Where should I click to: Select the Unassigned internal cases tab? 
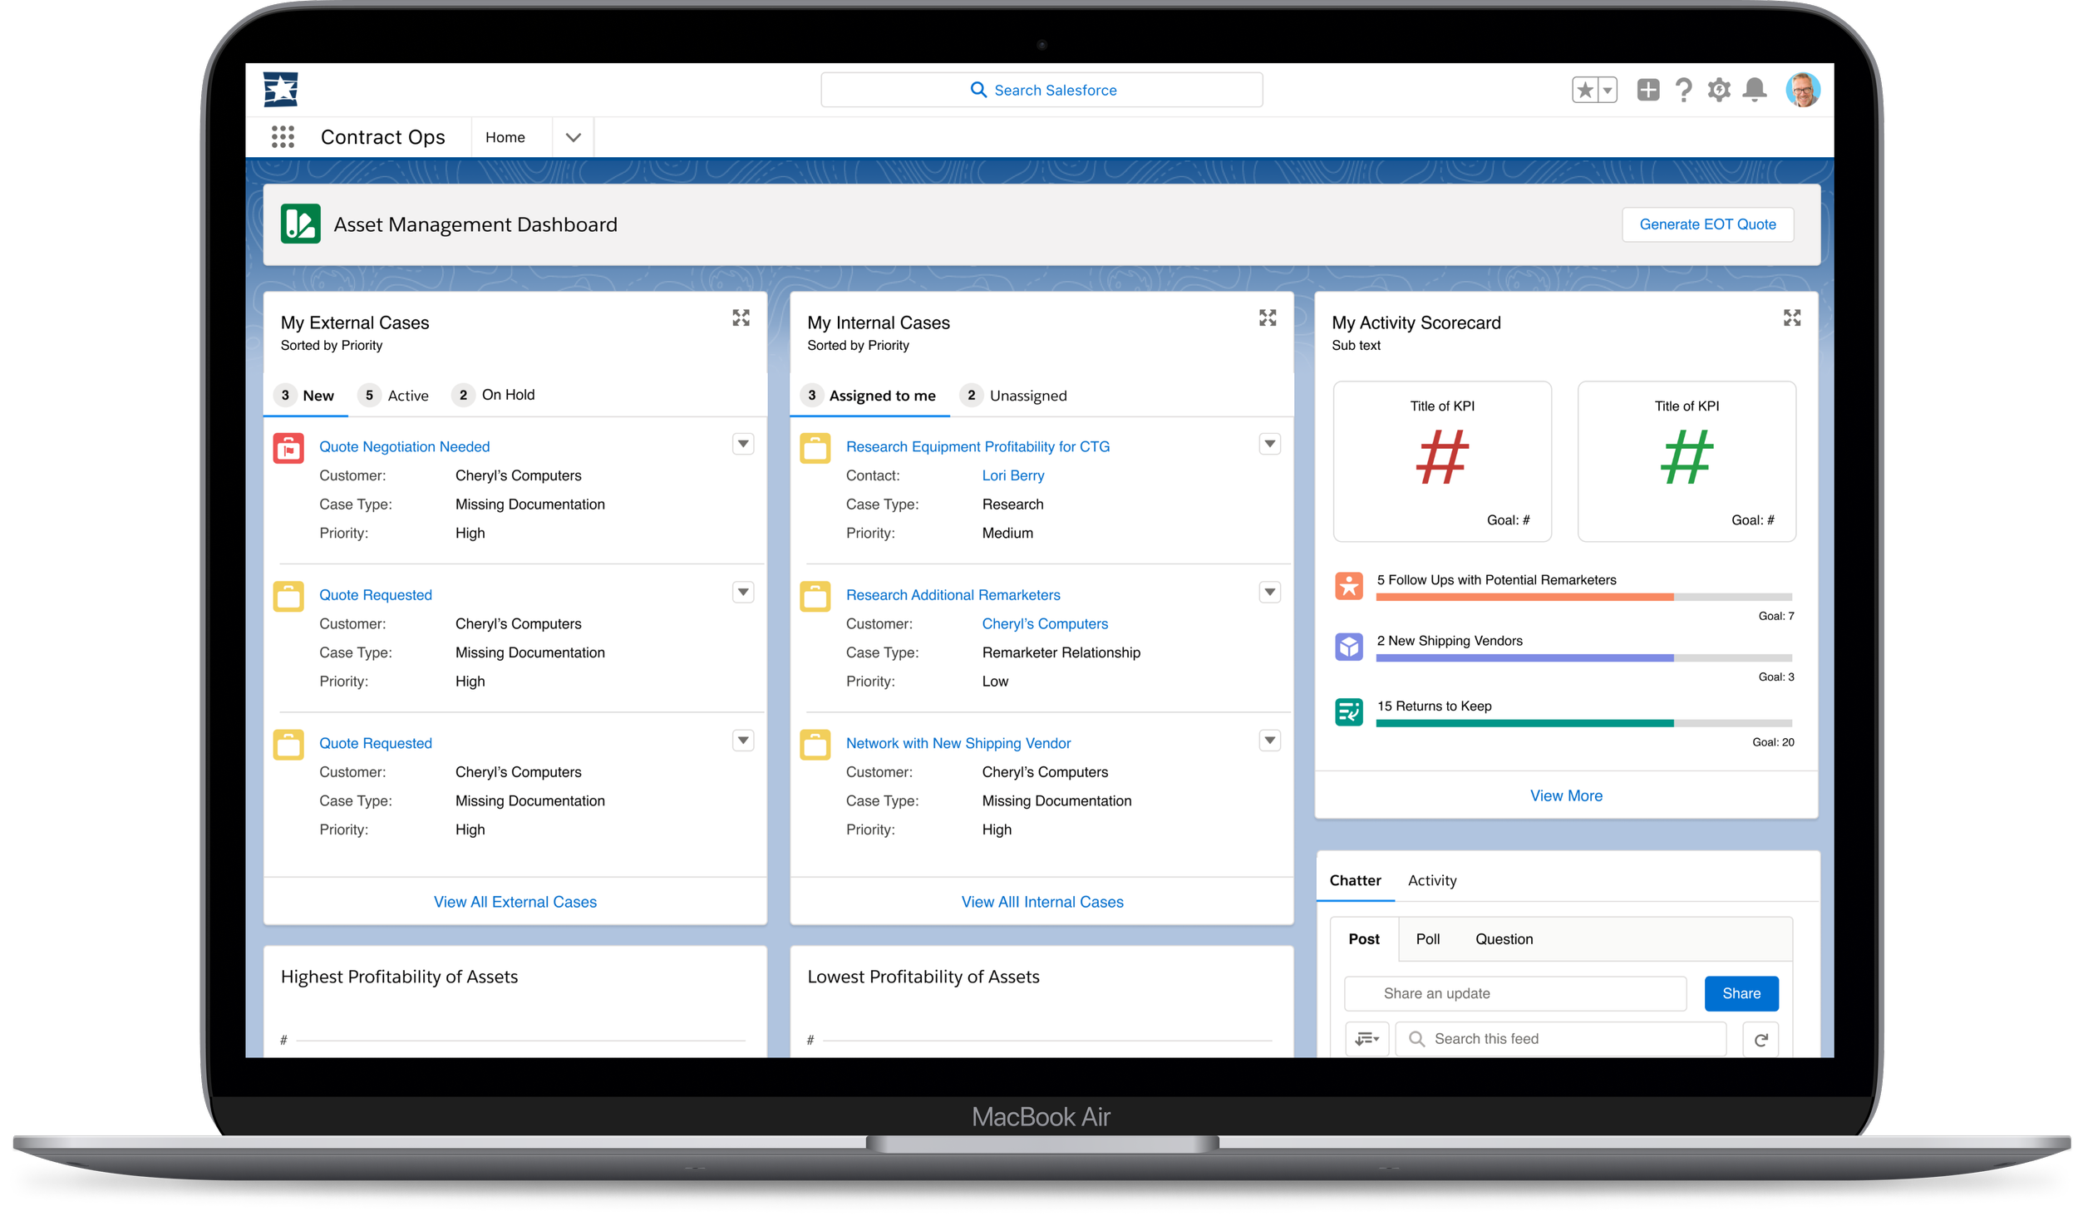click(x=1027, y=396)
